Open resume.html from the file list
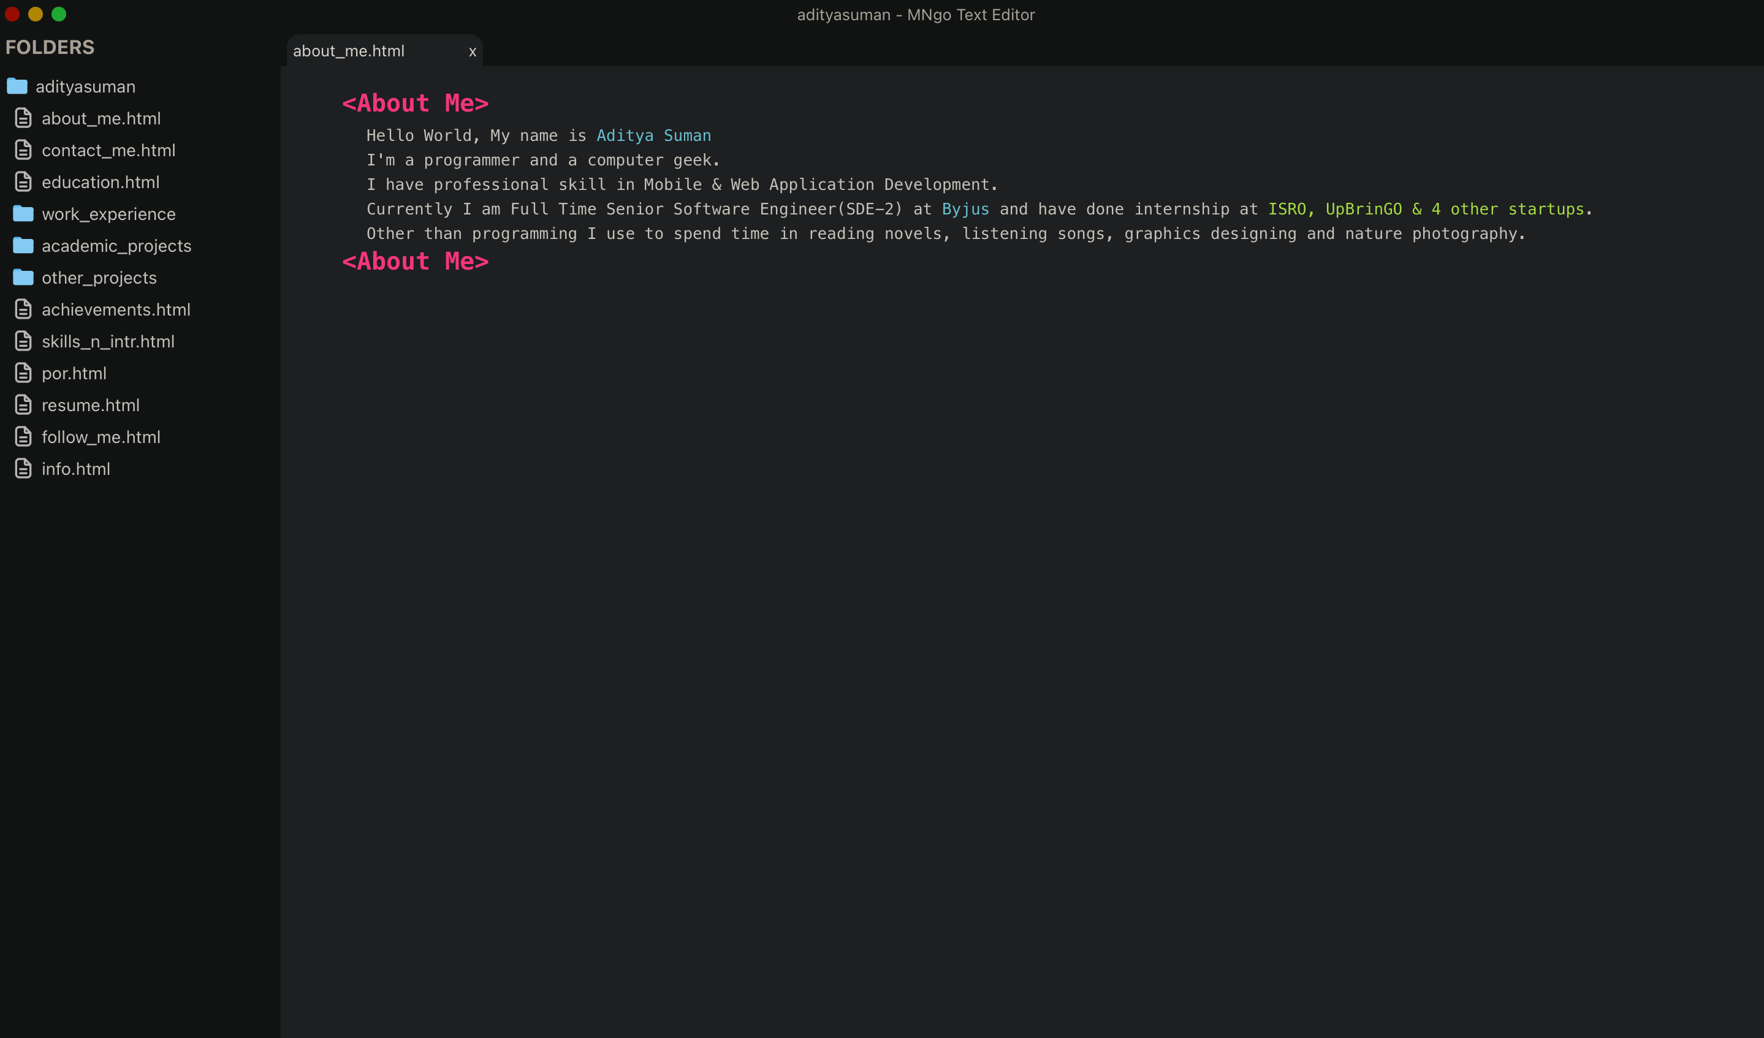Image resolution: width=1764 pixels, height=1038 pixels. tap(90, 405)
